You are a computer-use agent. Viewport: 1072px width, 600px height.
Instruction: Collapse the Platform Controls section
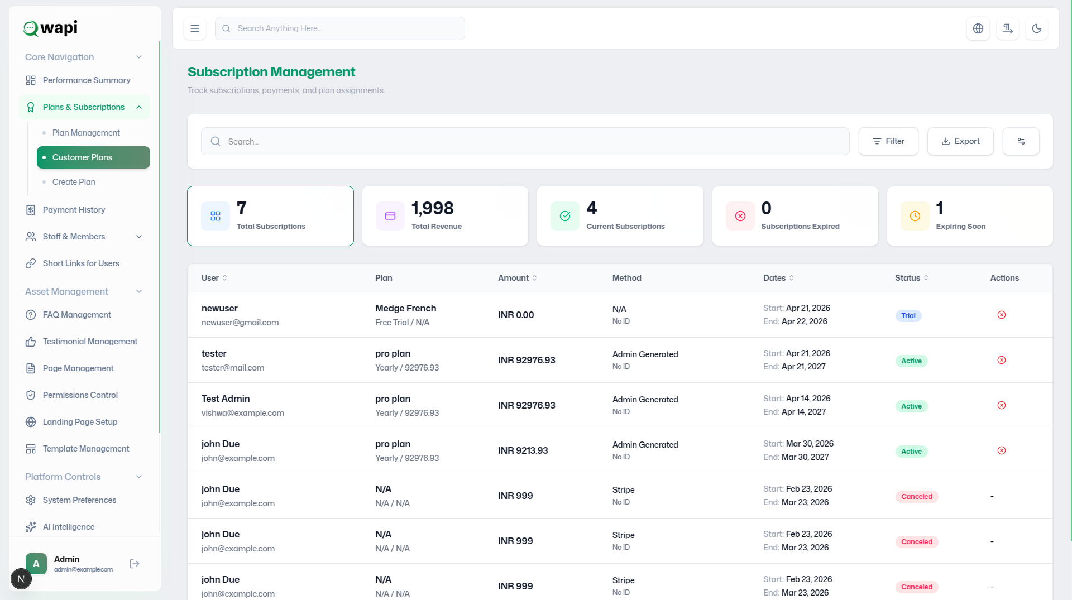click(x=84, y=477)
